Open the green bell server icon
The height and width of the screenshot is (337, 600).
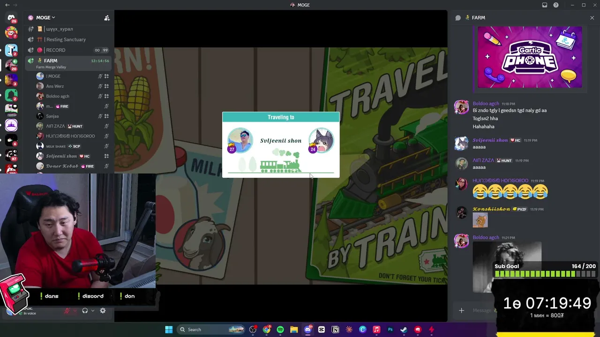(11, 95)
